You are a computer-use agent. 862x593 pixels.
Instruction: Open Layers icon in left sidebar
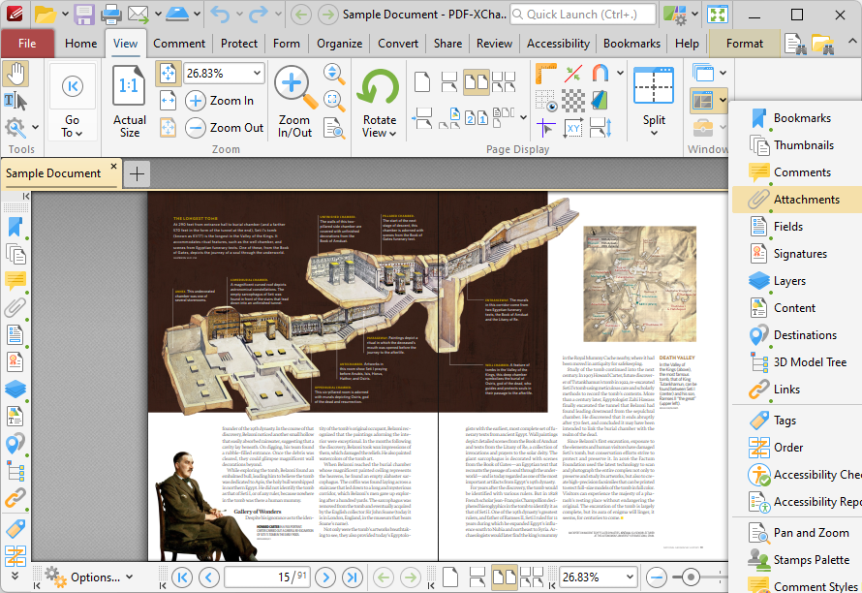point(15,389)
